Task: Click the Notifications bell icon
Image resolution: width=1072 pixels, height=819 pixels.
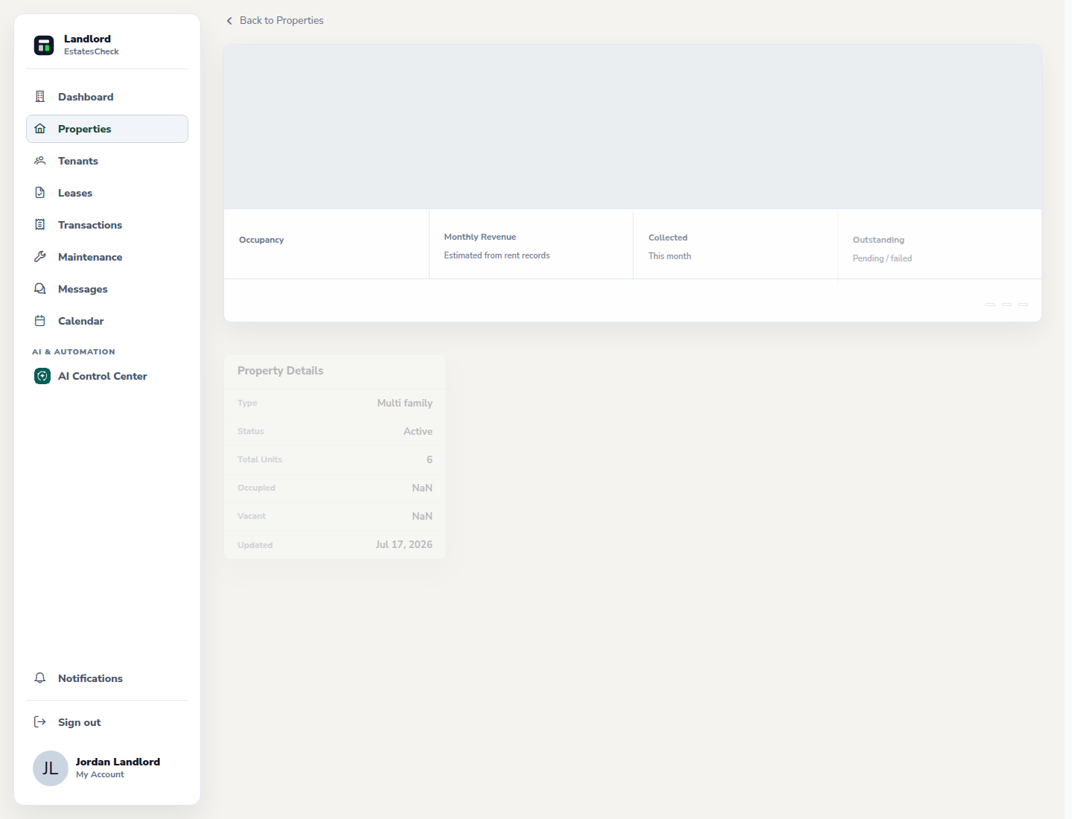Action: coord(40,678)
